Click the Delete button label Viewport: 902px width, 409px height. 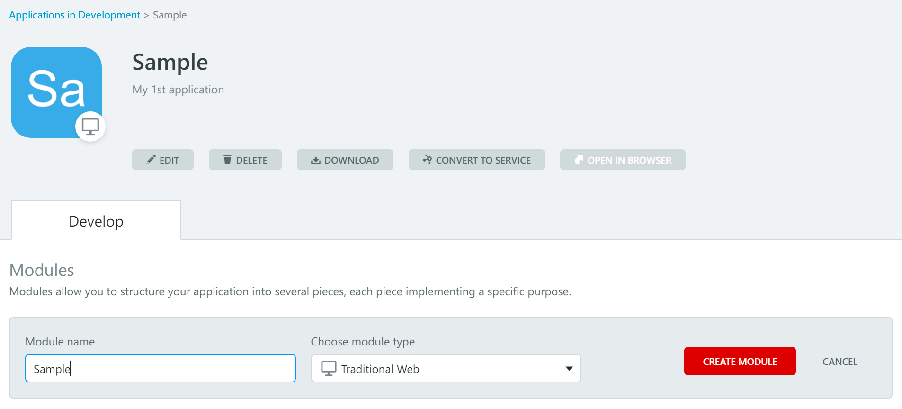point(251,160)
